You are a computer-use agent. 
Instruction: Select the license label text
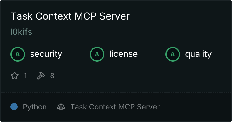124,54
